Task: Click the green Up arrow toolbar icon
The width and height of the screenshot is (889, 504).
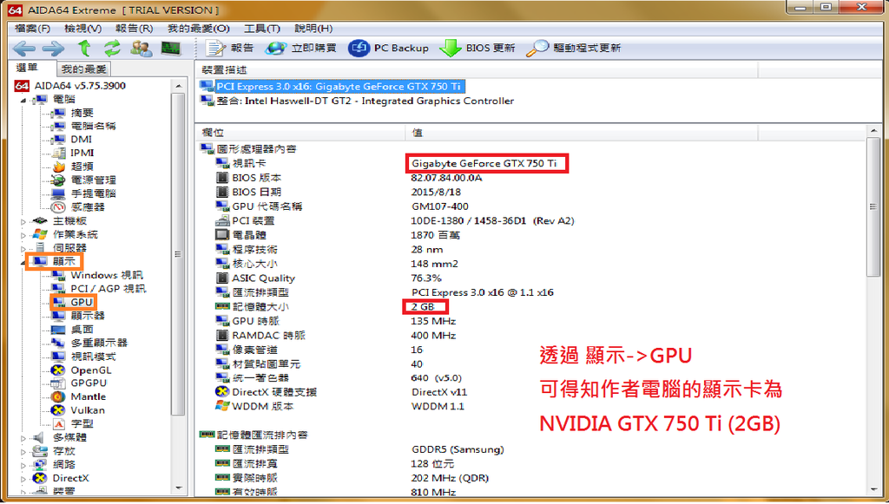Action: (x=84, y=48)
